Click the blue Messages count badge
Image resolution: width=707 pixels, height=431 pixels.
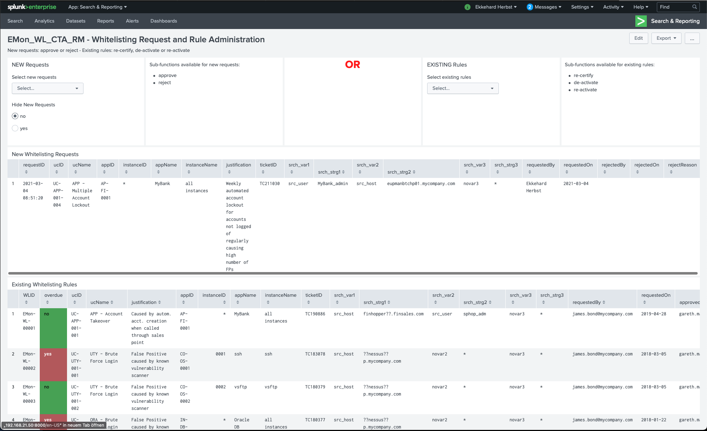click(x=530, y=7)
